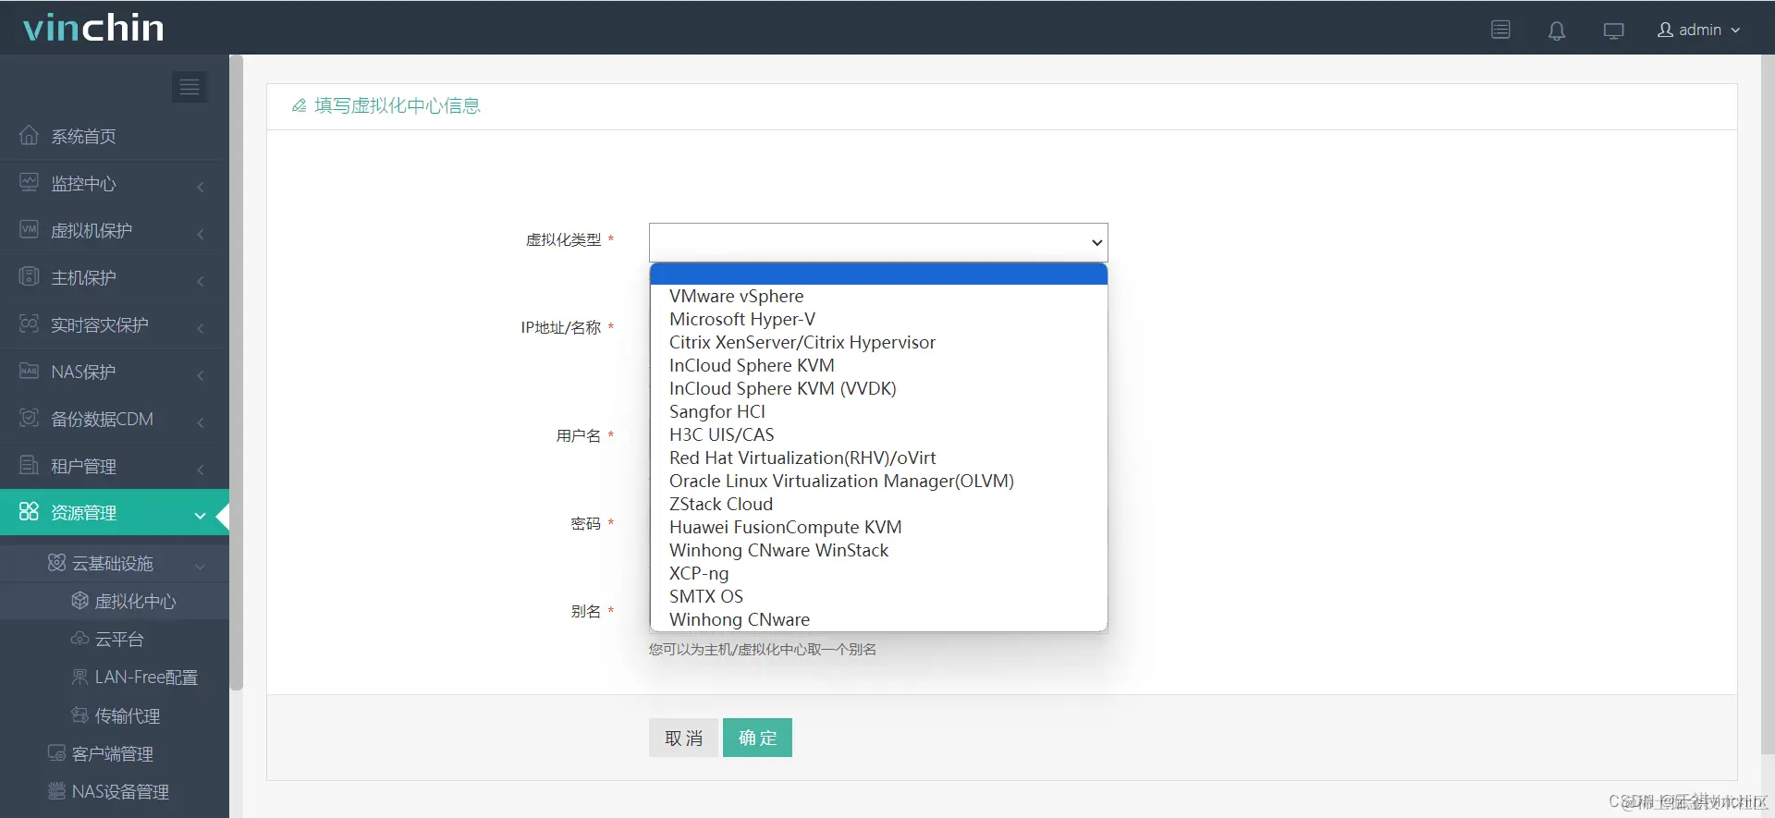The width and height of the screenshot is (1775, 818).
Task: Expand 租户管理 chevron
Action: pos(201,469)
